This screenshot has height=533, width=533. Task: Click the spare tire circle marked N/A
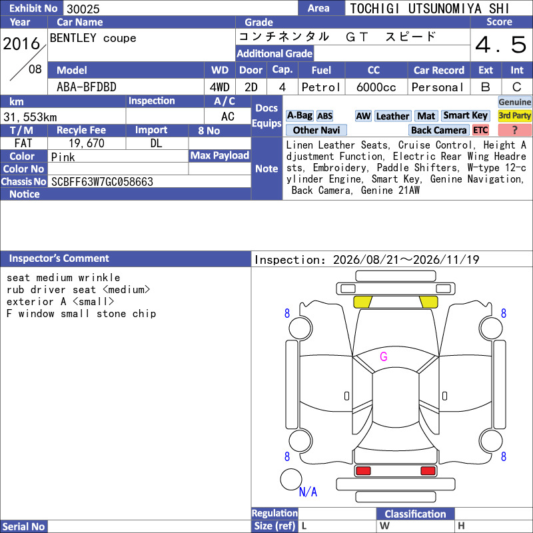coord(291,479)
